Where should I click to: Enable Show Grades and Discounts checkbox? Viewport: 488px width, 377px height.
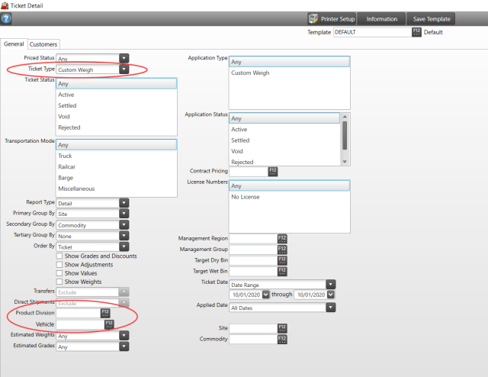pyautogui.click(x=59, y=256)
